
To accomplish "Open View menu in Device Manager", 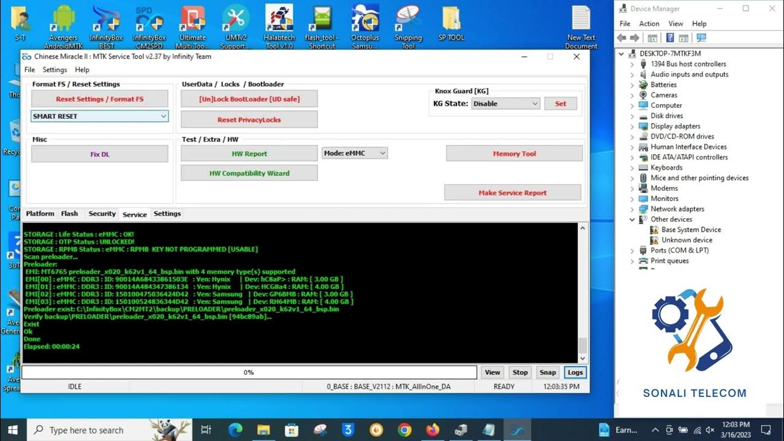I will [676, 23].
